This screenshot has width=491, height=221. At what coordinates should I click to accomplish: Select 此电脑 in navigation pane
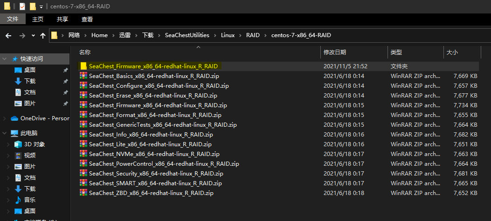coord(29,133)
